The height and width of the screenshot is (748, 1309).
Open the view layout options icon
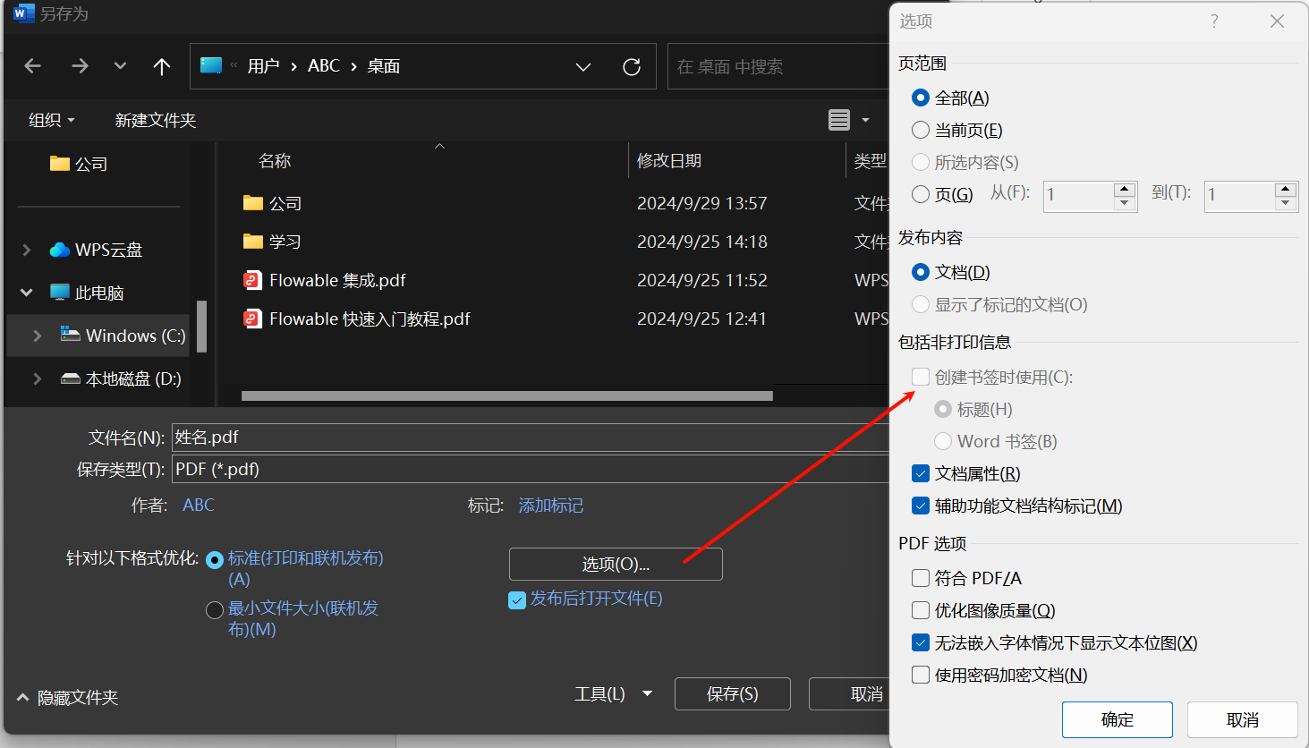point(839,120)
